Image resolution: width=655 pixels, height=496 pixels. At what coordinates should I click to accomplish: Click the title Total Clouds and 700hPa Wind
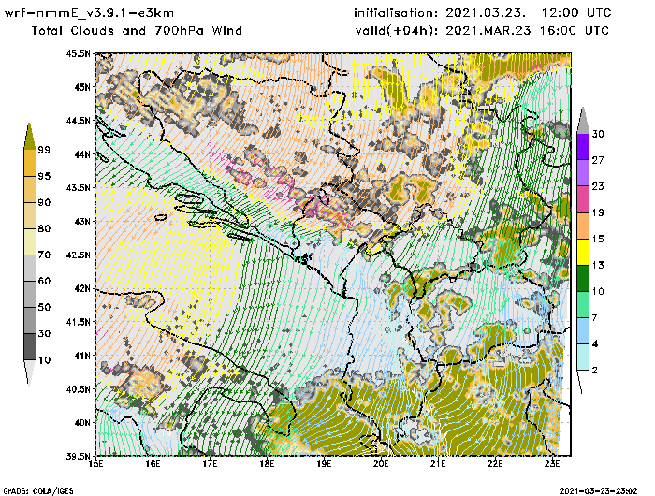tap(137, 31)
